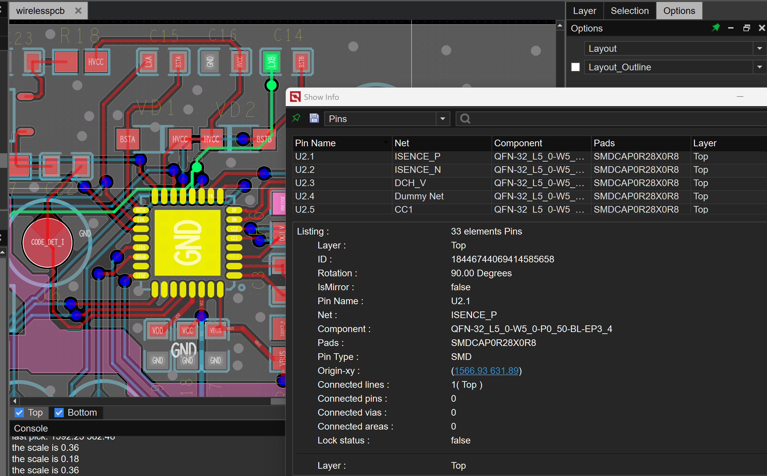767x476 pixels.
Task: Click the canvas vertical scrollbar up arrow
Action: 560,26
